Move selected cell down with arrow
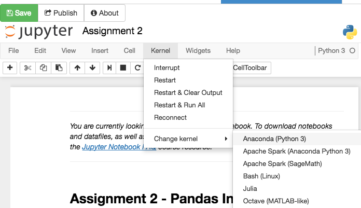Image resolution: width=361 pixels, height=208 pixels. [92, 68]
